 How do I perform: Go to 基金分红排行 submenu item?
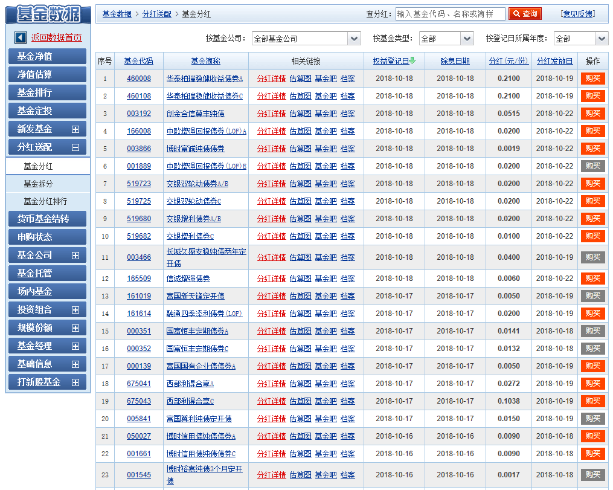tap(45, 201)
